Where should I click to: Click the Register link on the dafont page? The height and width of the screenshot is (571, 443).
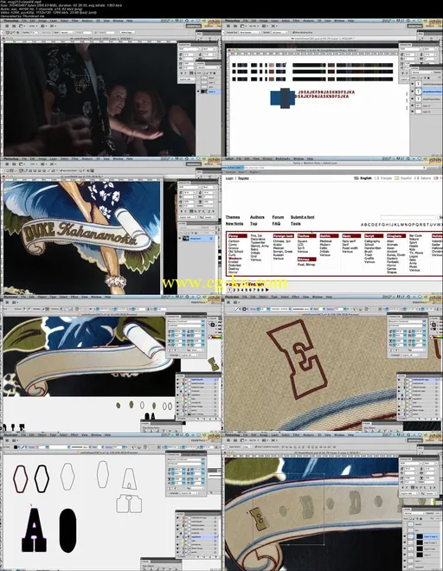tap(243, 178)
